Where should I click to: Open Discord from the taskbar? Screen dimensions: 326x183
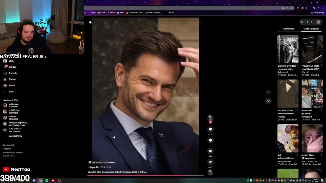pyautogui.click(x=34, y=180)
